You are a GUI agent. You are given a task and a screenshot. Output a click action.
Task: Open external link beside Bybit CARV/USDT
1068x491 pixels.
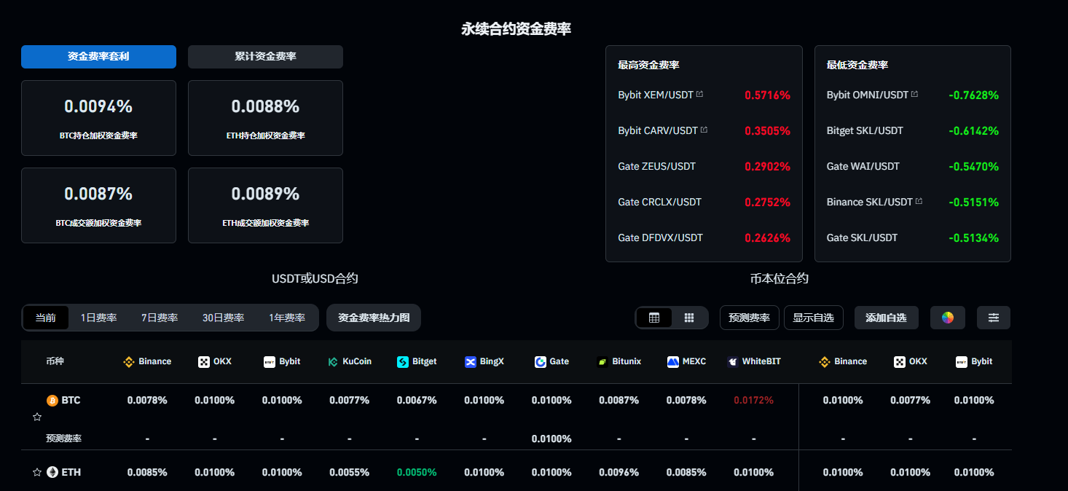(x=704, y=130)
